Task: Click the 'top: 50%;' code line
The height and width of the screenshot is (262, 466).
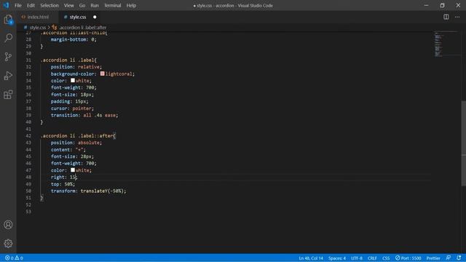Action: click(x=63, y=184)
